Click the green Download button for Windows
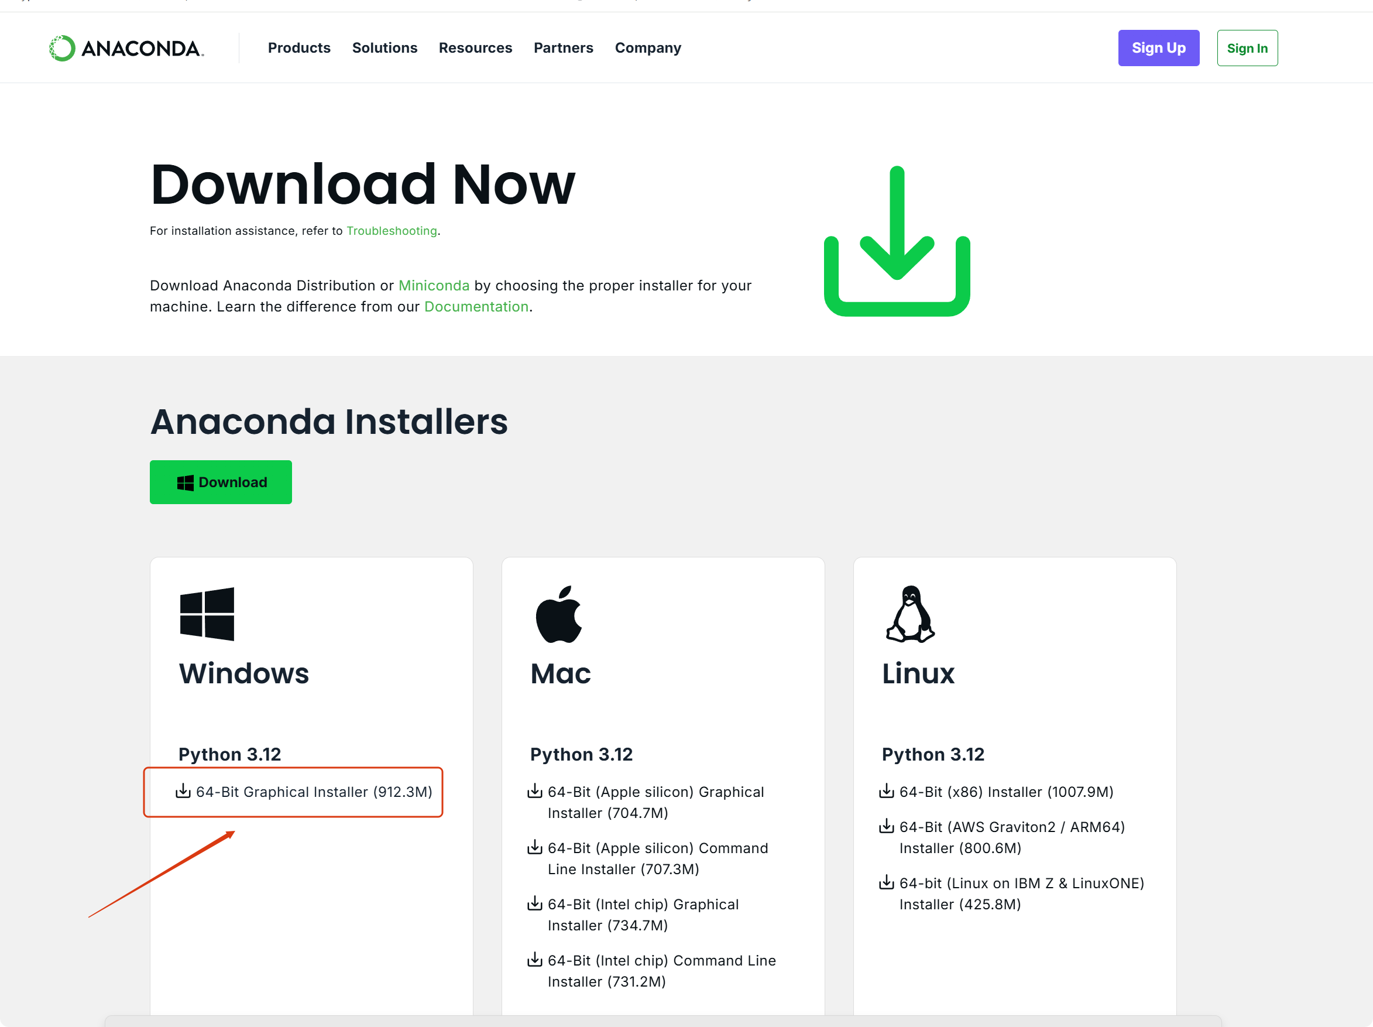Screen dimensions: 1373x1027 [x=221, y=482]
